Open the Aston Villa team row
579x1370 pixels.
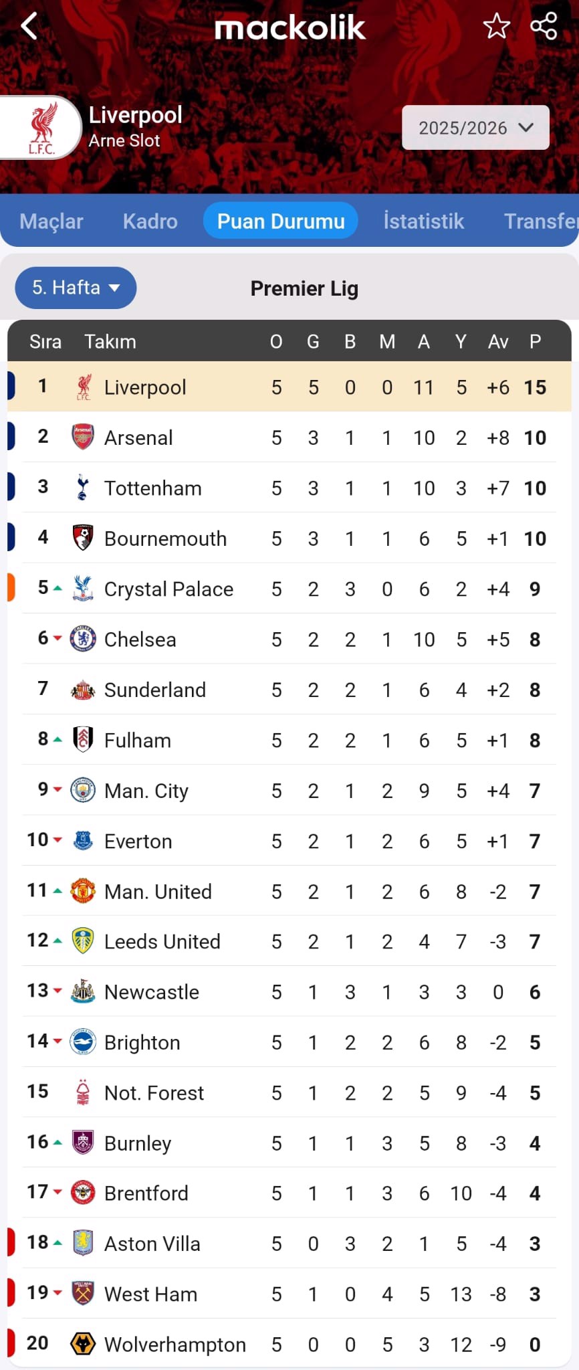tap(289, 1244)
